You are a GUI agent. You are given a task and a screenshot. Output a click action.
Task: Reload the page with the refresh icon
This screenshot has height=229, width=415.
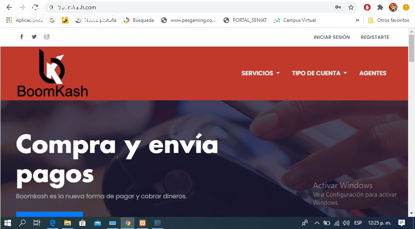35,7
